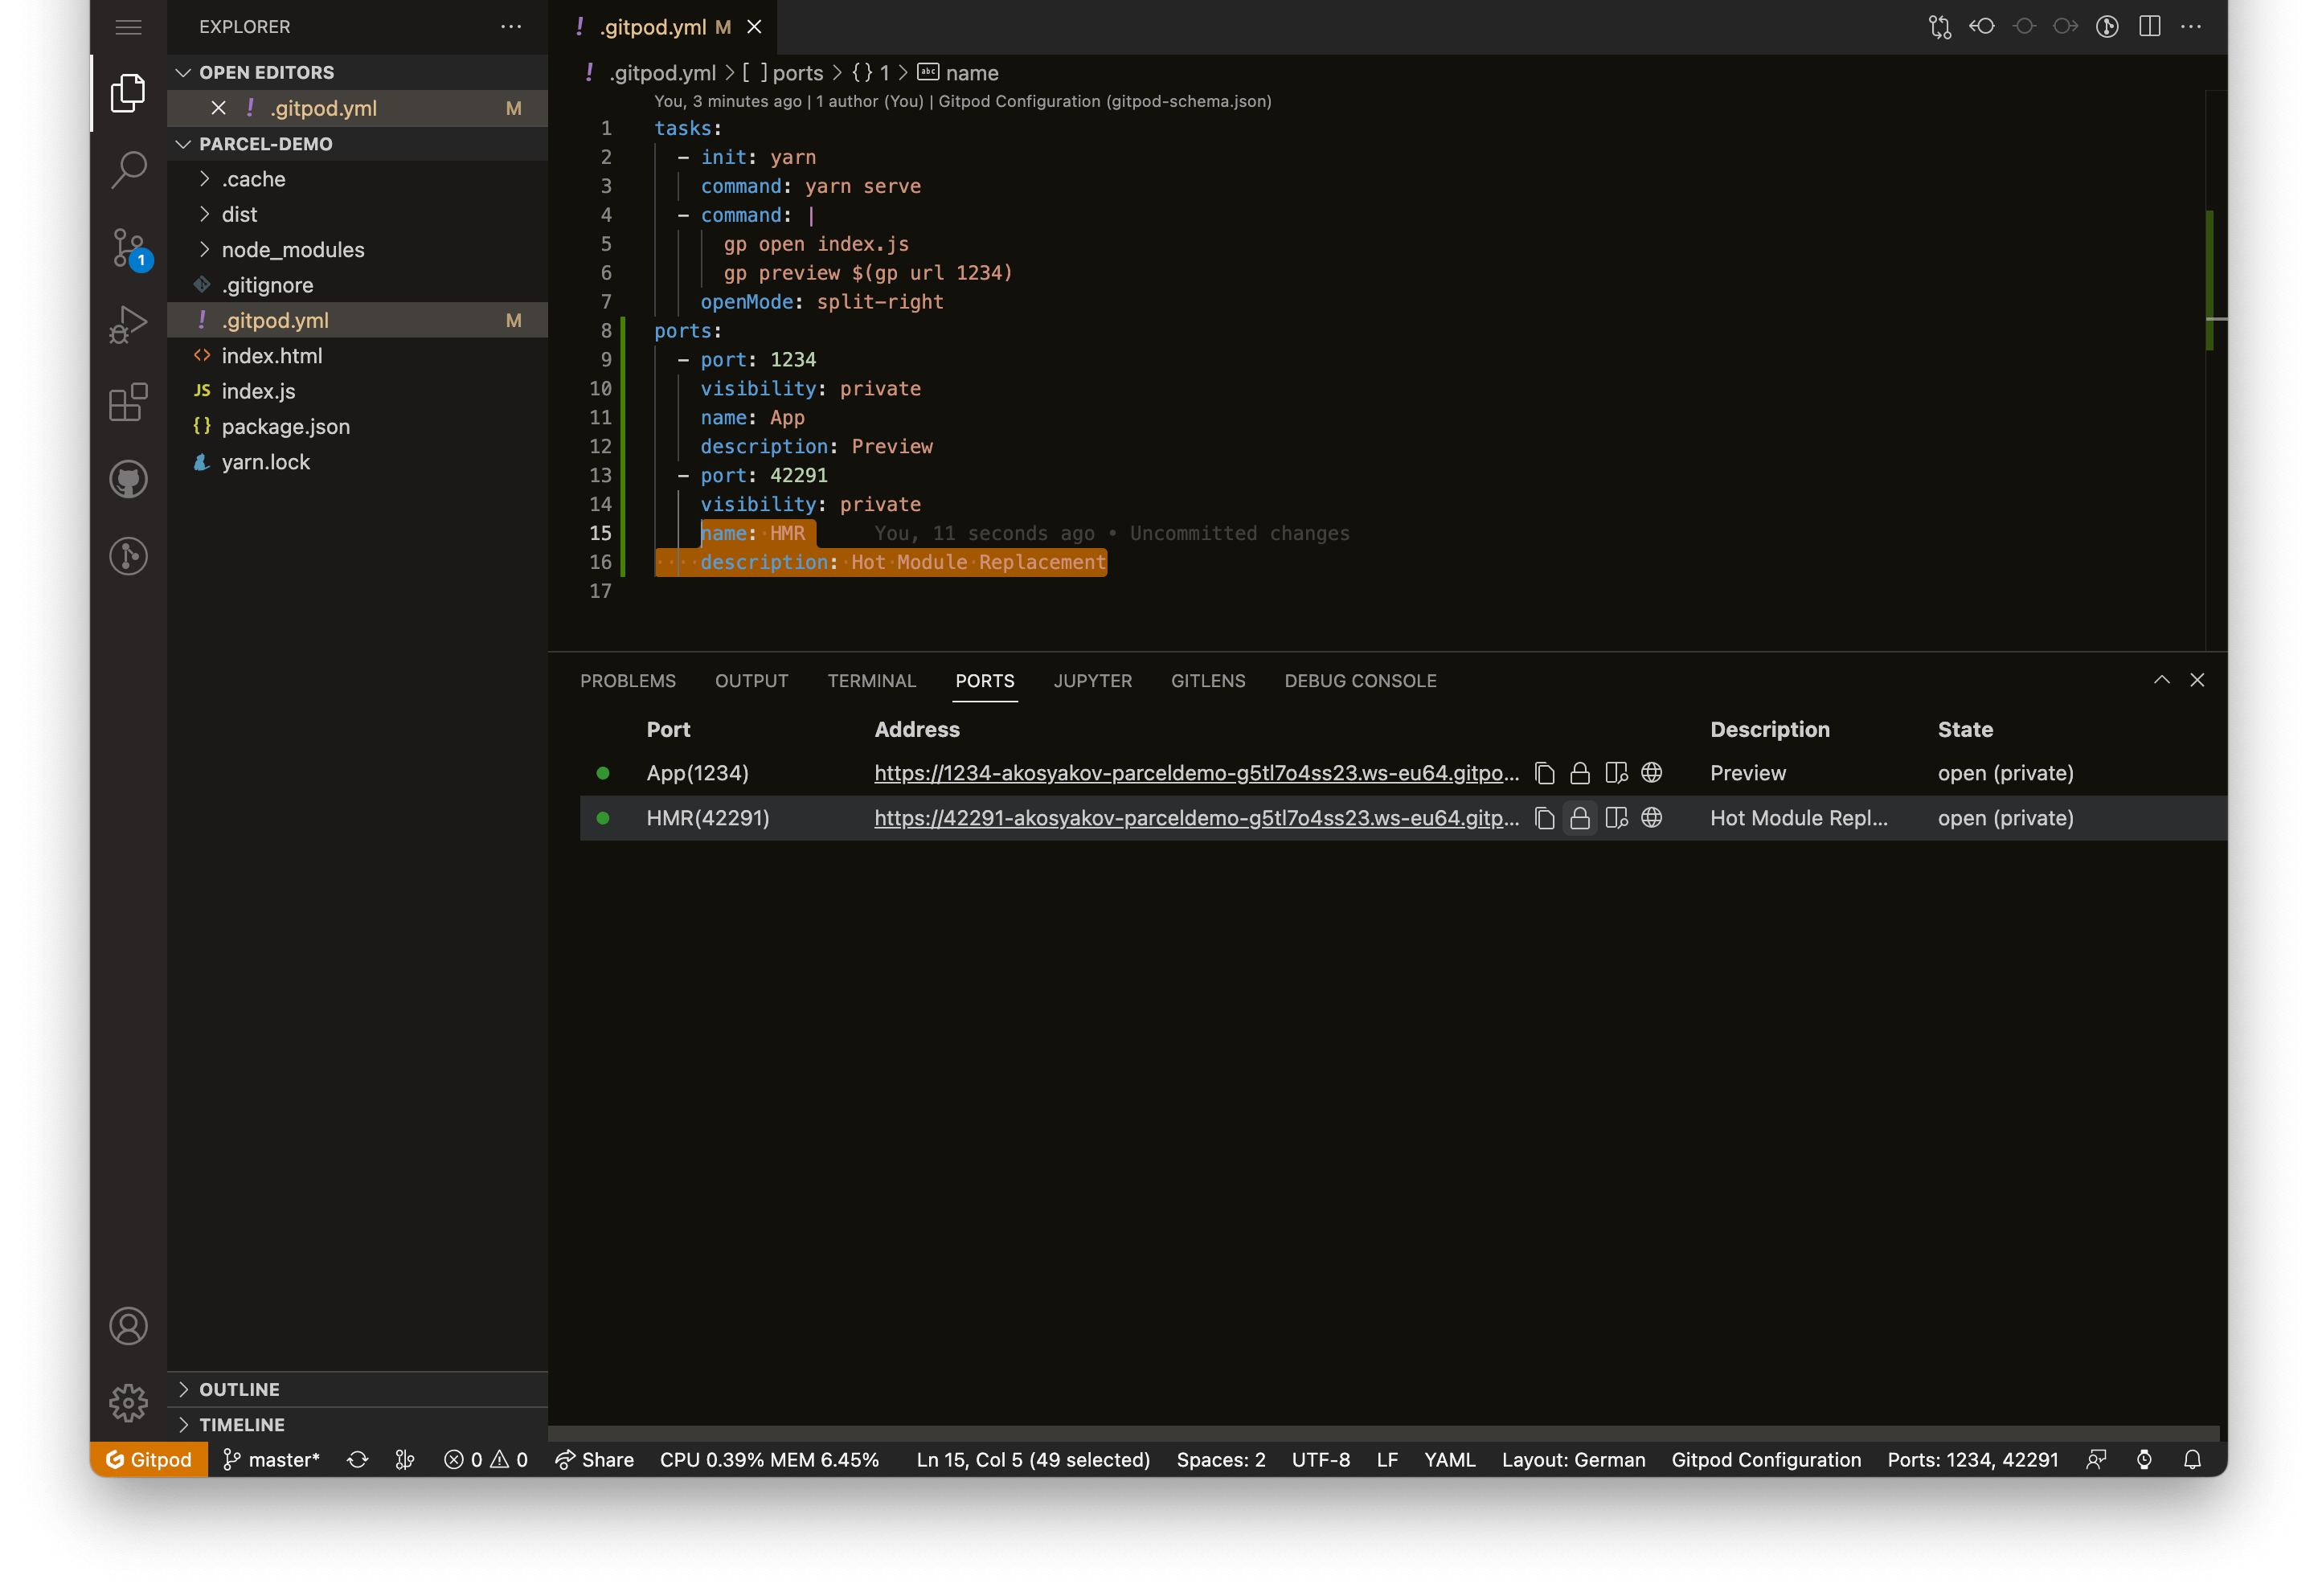The height and width of the screenshot is (1596, 2318).
Task: Open Explorer views and more actions ellipsis
Action: 511,27
